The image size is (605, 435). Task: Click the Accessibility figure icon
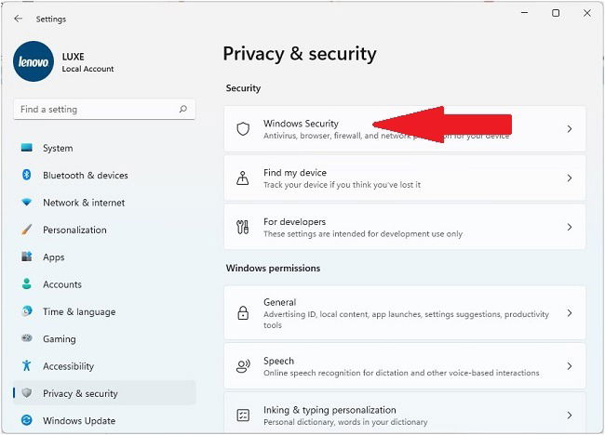pos(26,366)
